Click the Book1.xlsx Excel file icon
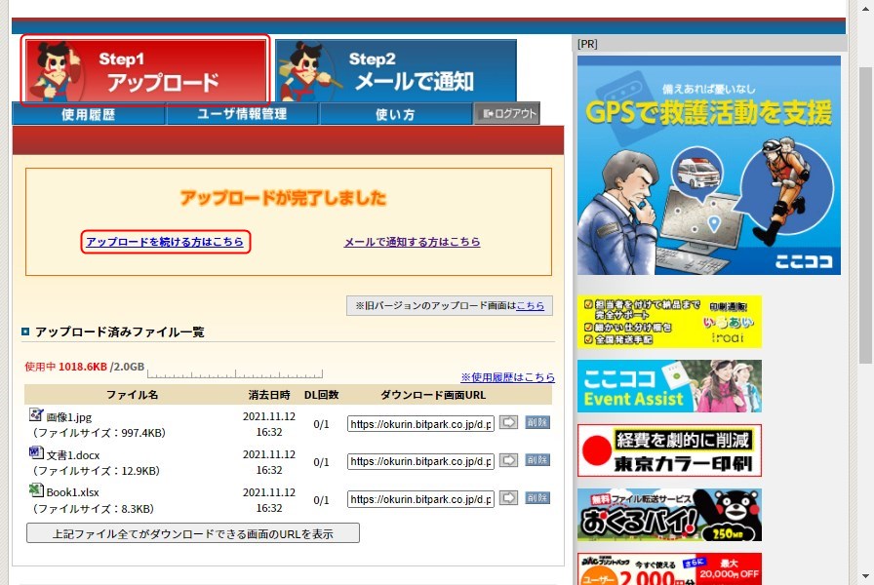The height and width of the screenshot is (585, 874). click(37, 490)
